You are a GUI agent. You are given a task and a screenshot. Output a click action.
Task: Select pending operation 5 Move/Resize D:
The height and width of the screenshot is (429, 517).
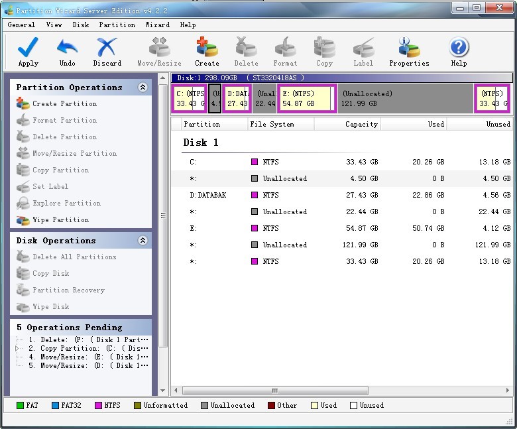[x=88, y=365]
